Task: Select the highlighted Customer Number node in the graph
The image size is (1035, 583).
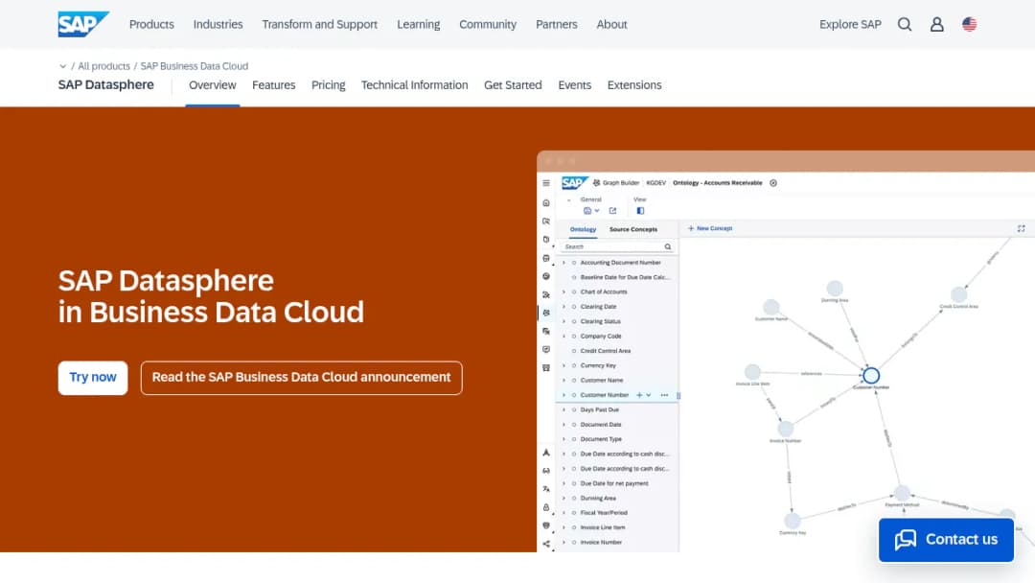Action: click(870, 376)
